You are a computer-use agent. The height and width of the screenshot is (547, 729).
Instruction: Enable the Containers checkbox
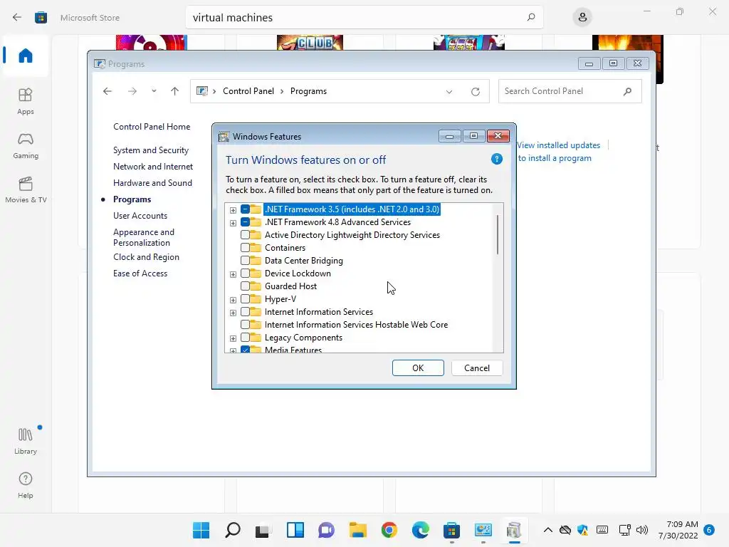(245, 248)
